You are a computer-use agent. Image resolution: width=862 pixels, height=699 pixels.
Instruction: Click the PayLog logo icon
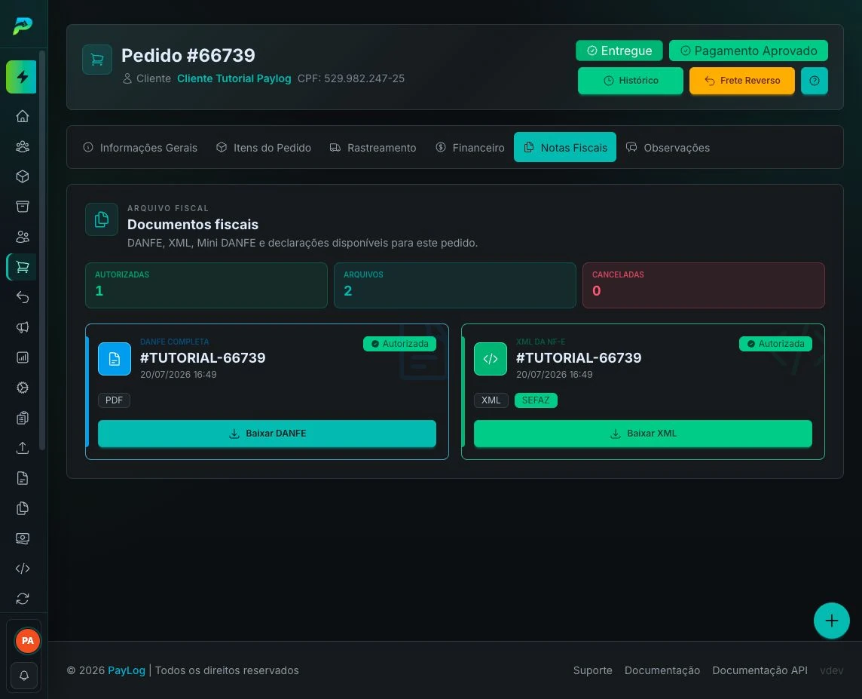[x=23, y=26]
